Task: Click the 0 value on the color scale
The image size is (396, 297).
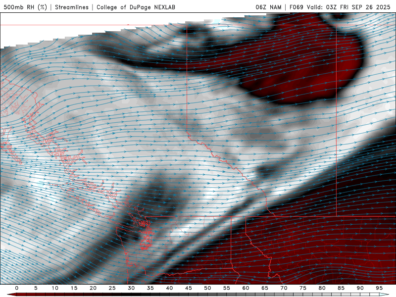Action: (17, 288)
